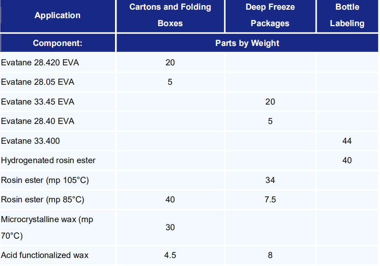Image resolution: width=380 pixels, height=266 pixels.
Task: Select the Hydrogenated rosin ester label
Action: click(x=48, y=160)
